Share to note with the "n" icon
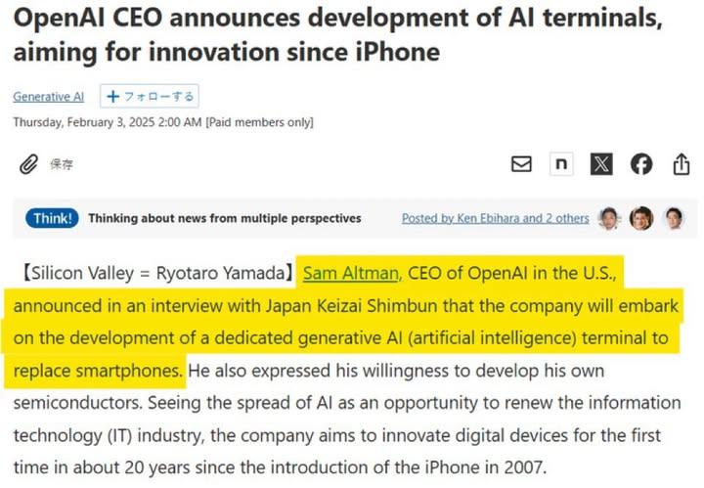This screenshot has width=704, height=488. [561, 164]
